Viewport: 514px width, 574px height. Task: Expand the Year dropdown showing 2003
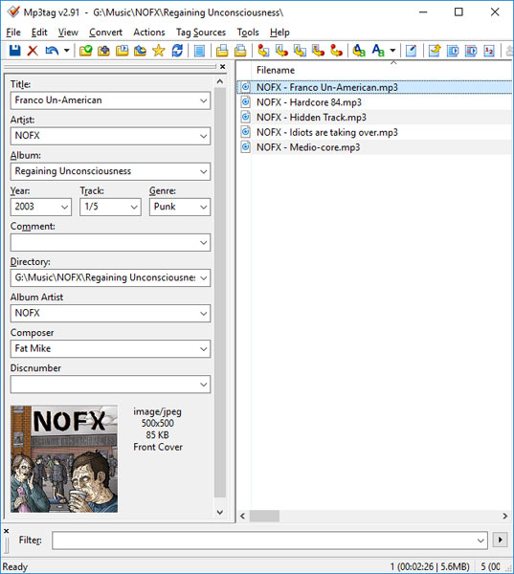pyautogui.click(x=64, y=208)
